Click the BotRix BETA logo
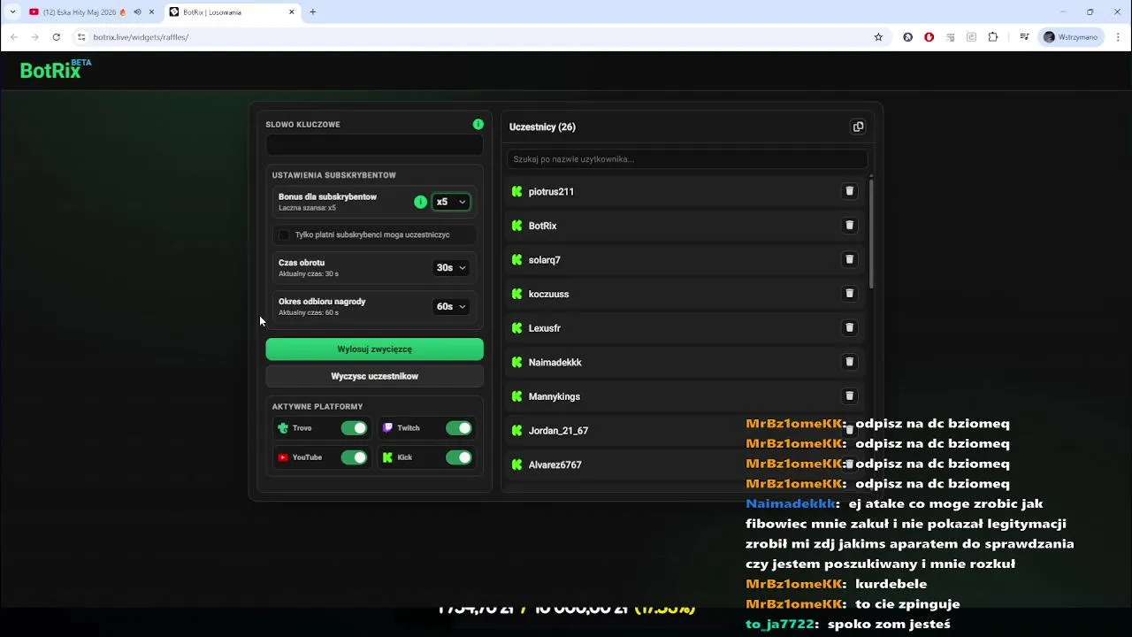The height and width of the screenshot is (637, 1132). click(55, 70)
